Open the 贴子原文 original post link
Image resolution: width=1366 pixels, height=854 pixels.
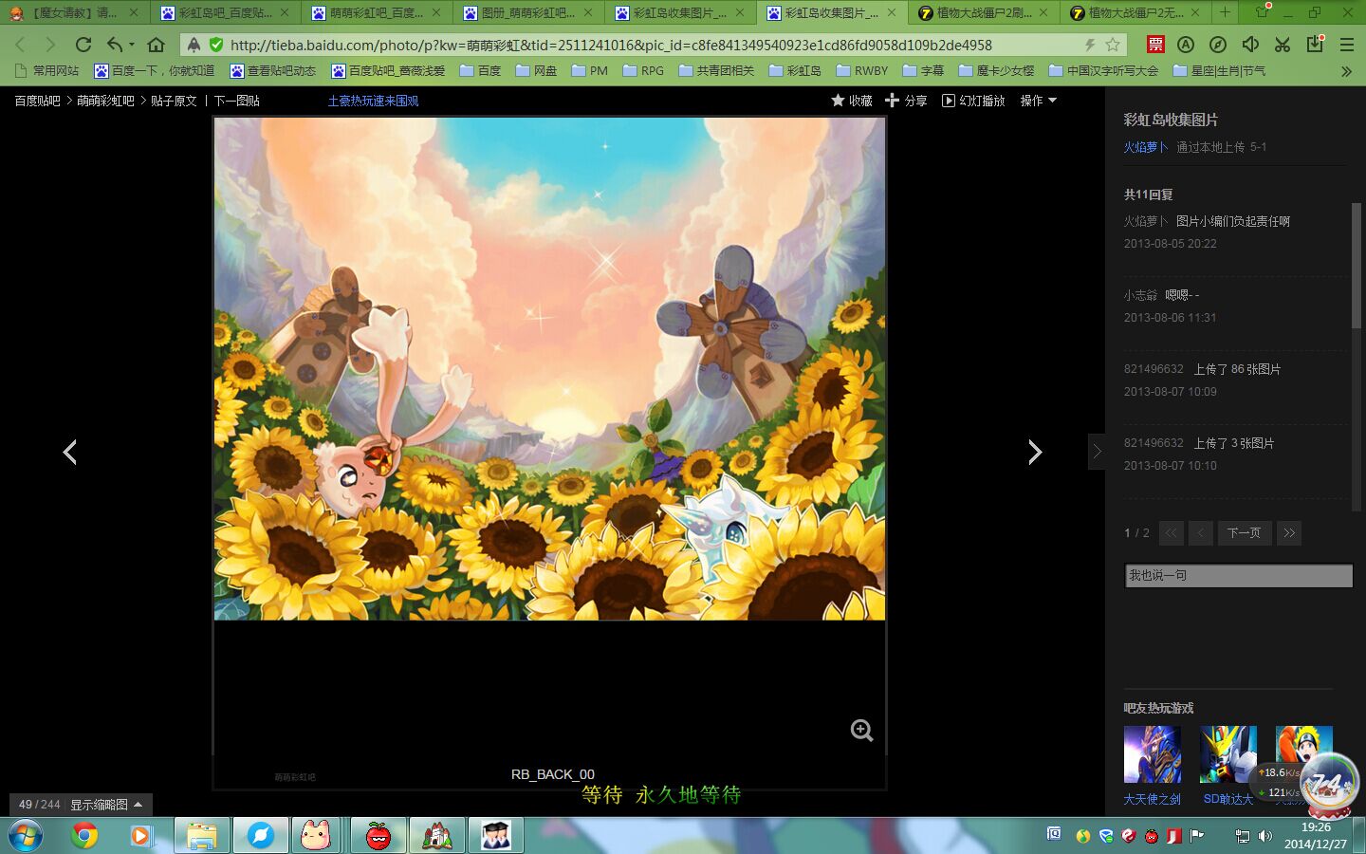[x=174, y=101]
